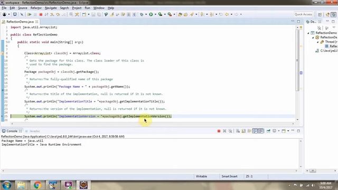Click the red Terminate button in main toolbar
This screenshot has width=338, height=190.
[x=41, y=14]
